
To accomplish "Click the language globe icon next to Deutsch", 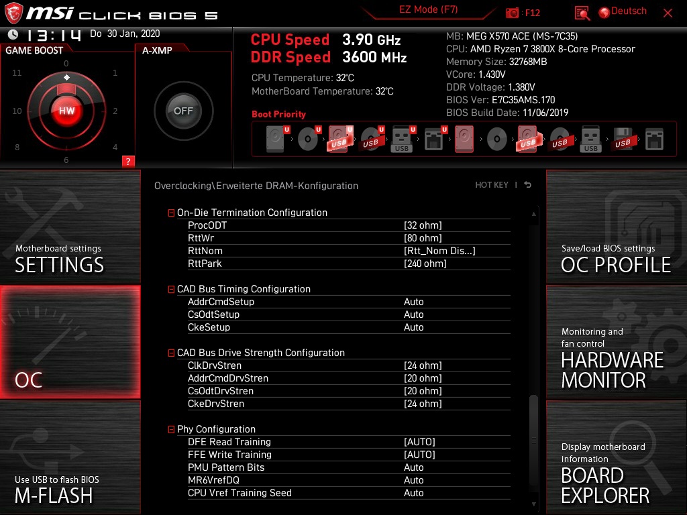I will pyautogui.click(x=604, y=13).
